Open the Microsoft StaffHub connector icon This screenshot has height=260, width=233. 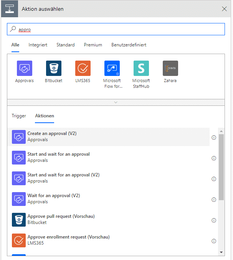click(141, 68)
